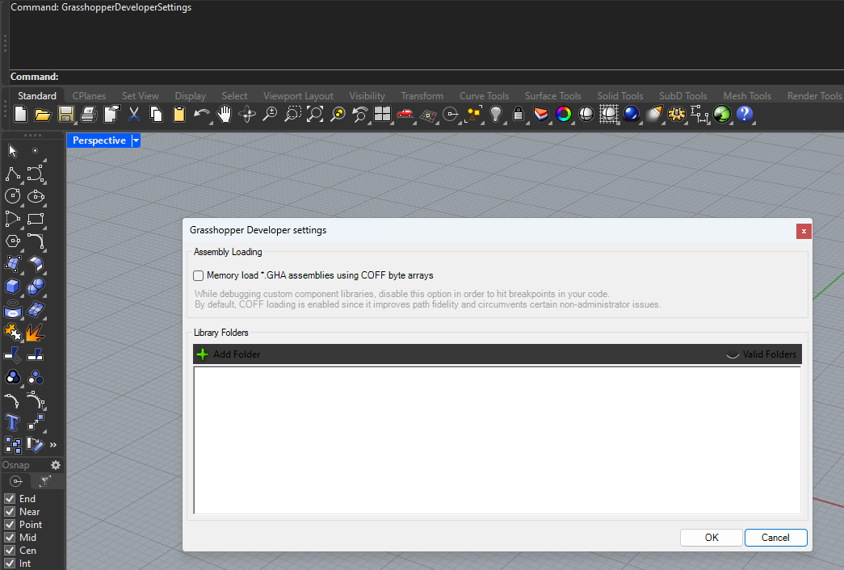Switch to the Curve Tools tab
844x570 pixels.
484,96
